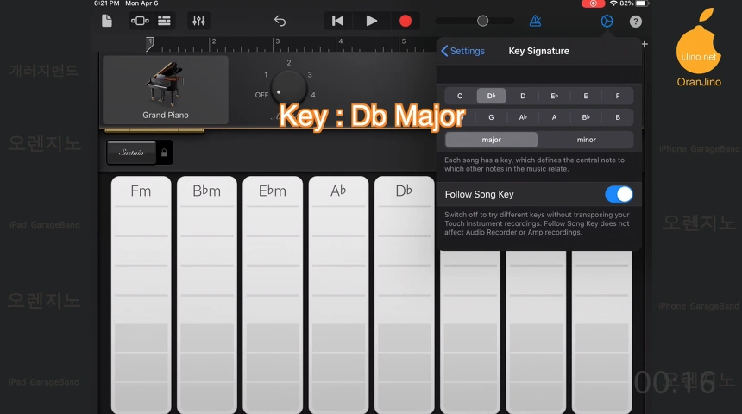Play the Bbm chord strip
The width and height of the screenshot is (742, 414).
coord(207,295)
